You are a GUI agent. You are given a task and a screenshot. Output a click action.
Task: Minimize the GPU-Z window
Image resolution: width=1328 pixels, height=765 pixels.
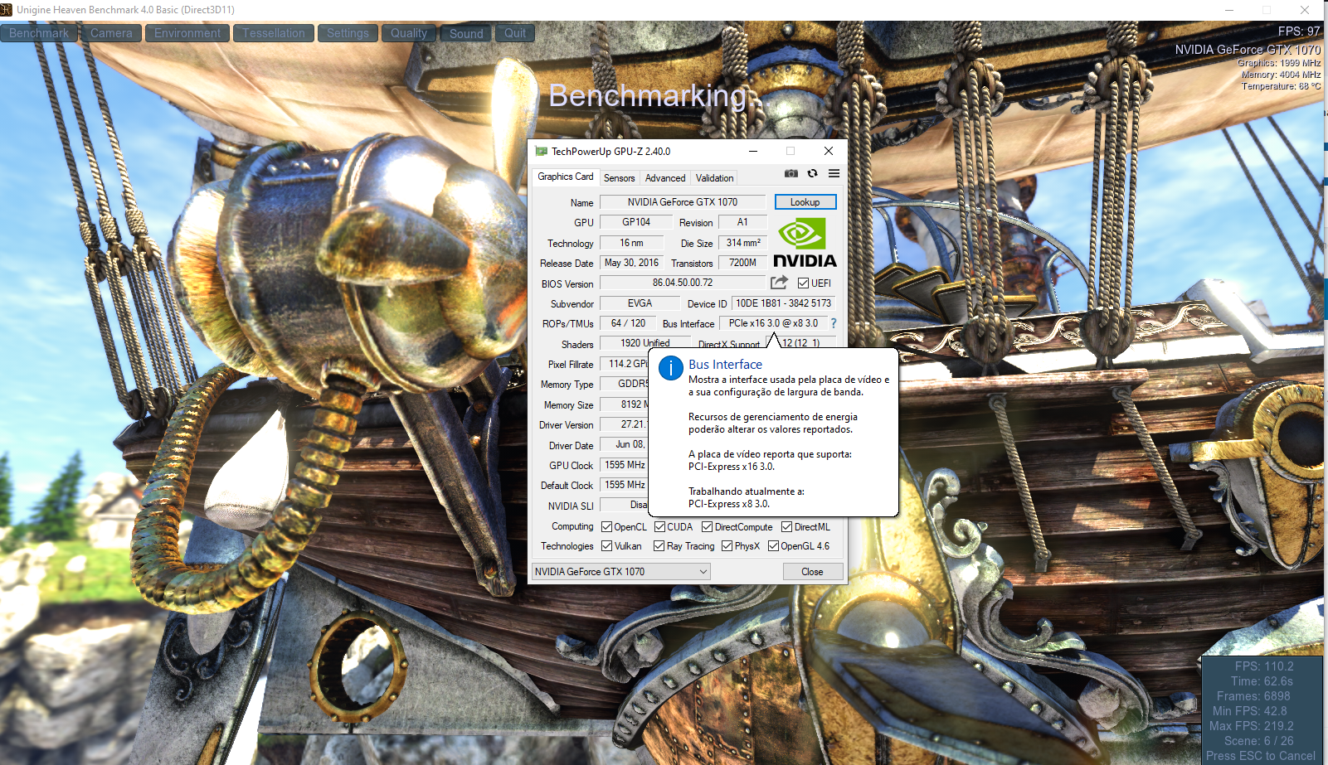(x=753, y=151)
